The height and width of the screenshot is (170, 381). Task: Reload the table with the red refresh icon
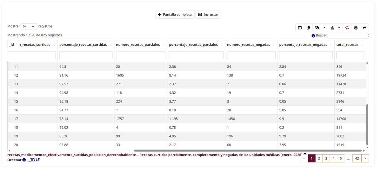point(347,28)
